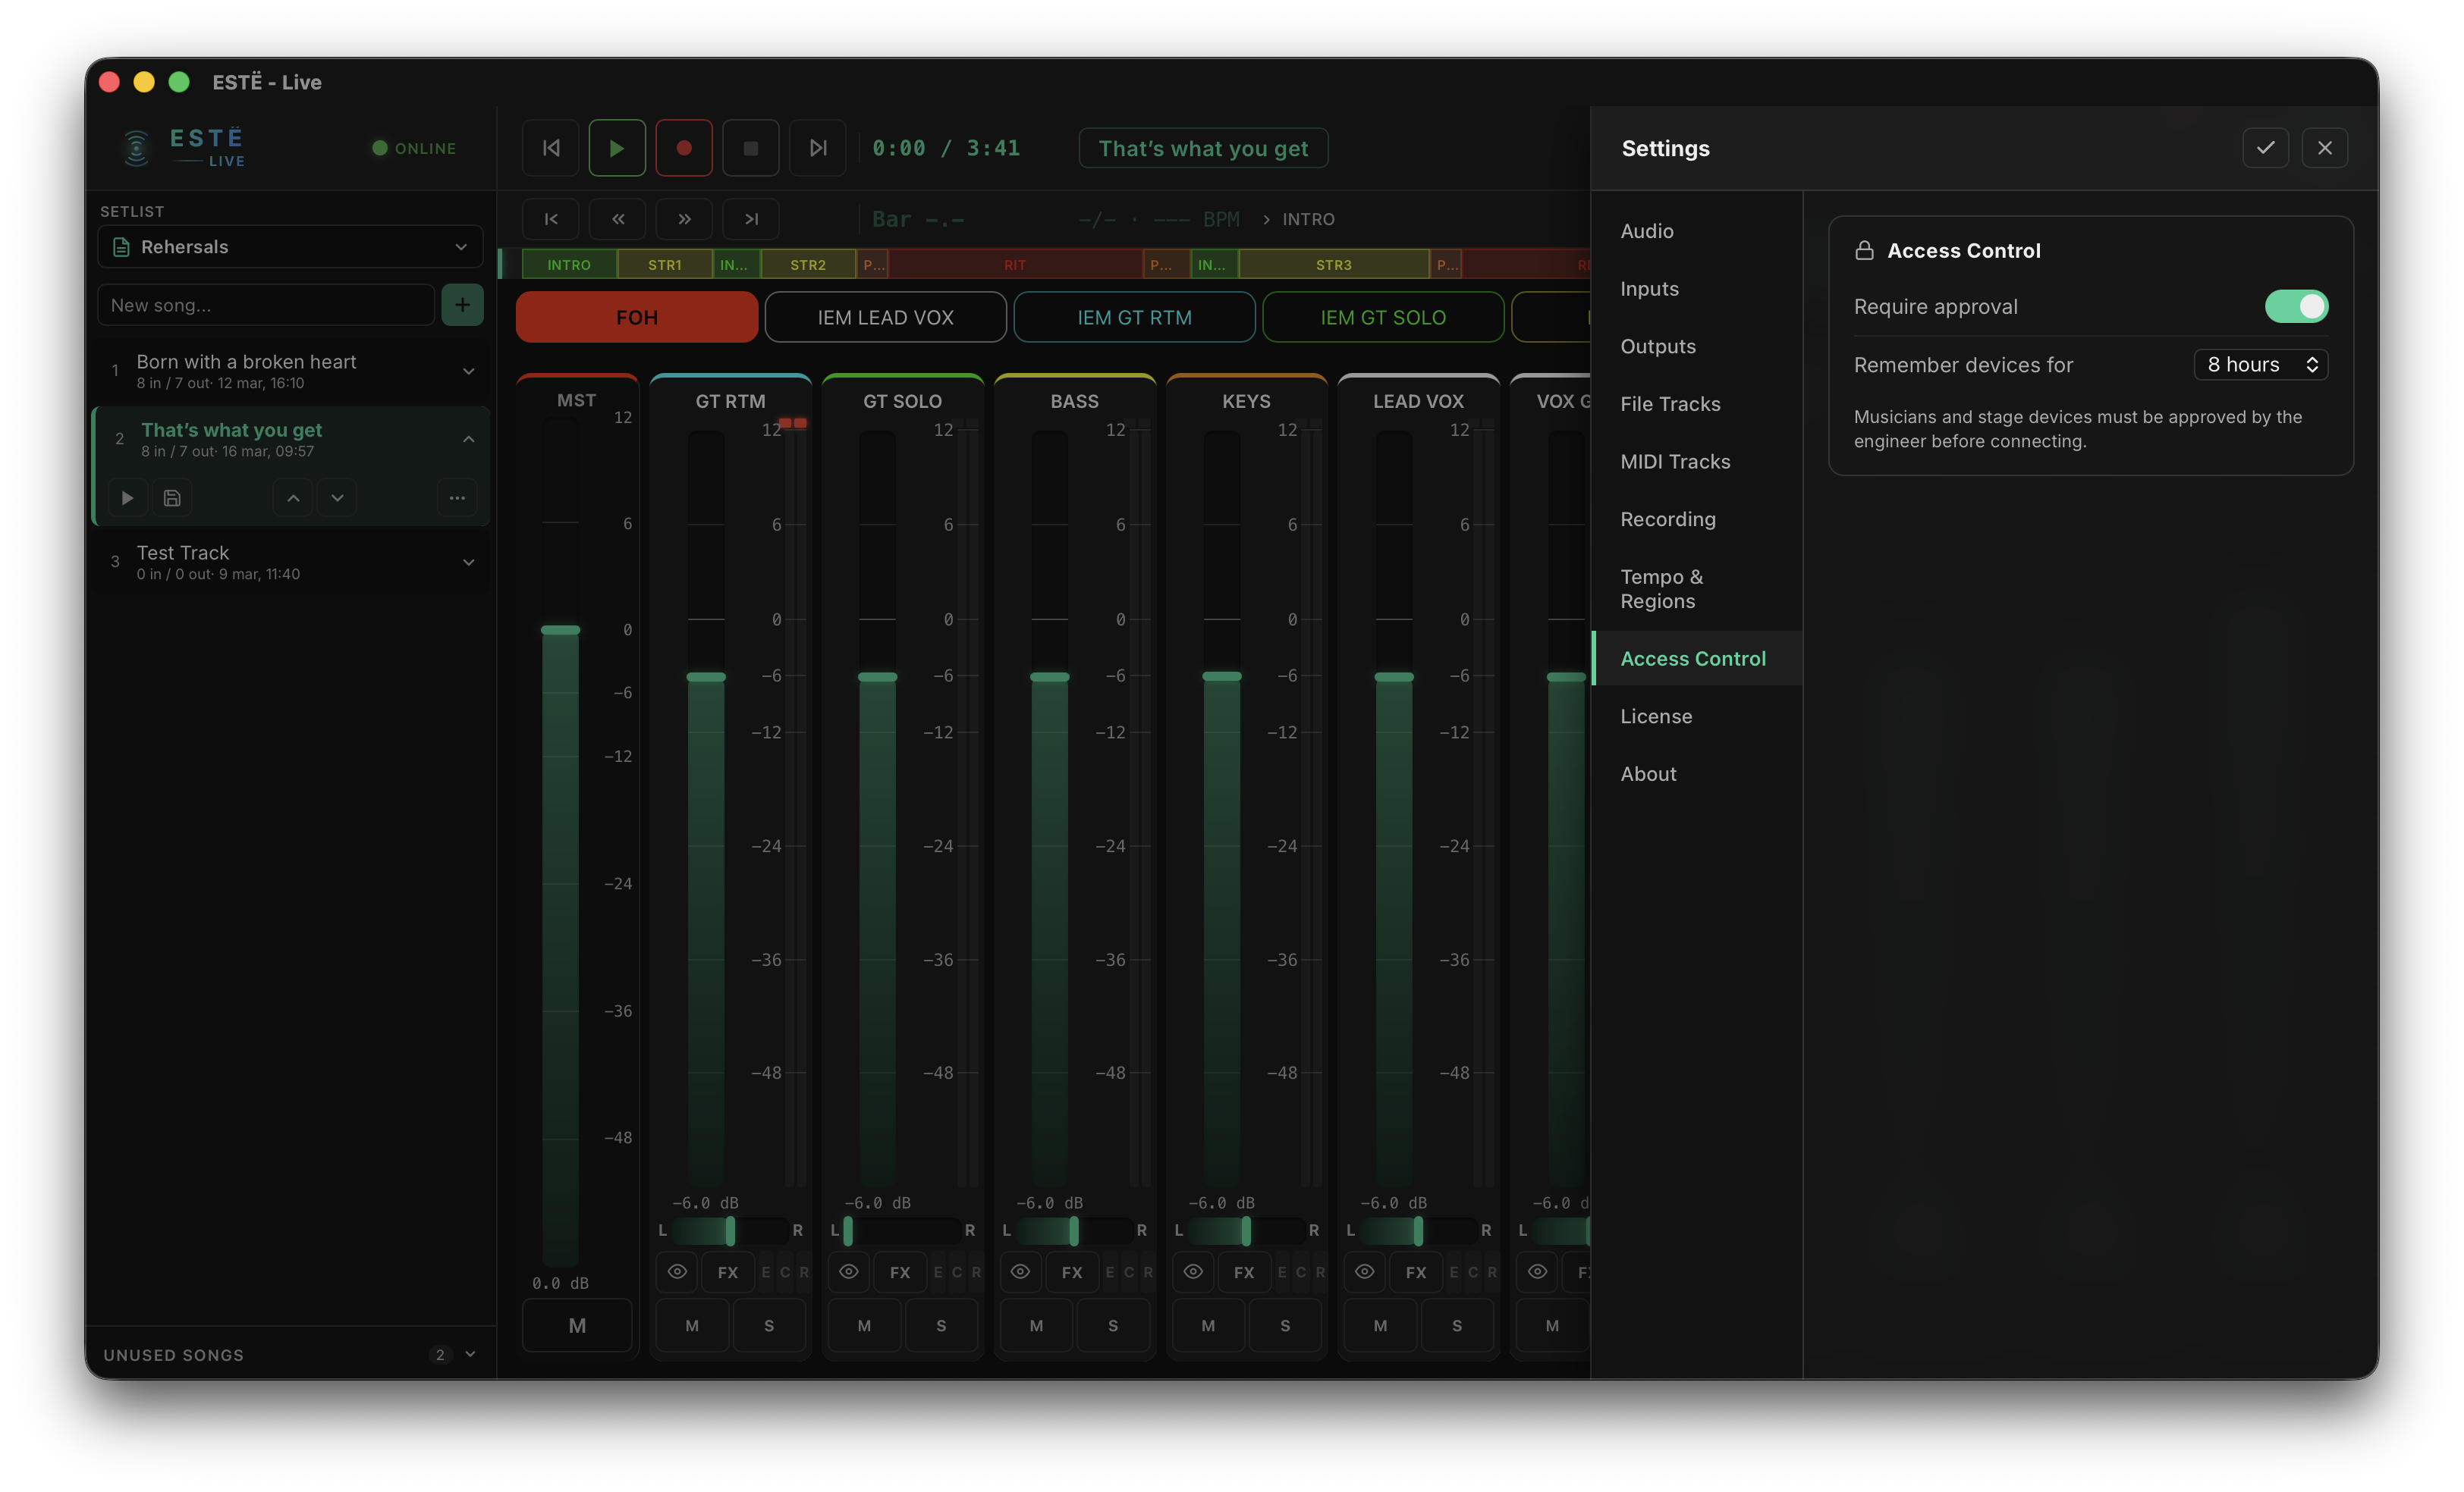Screen dimensions: 2464x1492
Task: Open the MIDI Tracks settings section
Action: tap(1675, 461)
